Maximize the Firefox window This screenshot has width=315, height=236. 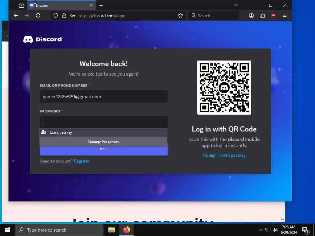[271, 5]
